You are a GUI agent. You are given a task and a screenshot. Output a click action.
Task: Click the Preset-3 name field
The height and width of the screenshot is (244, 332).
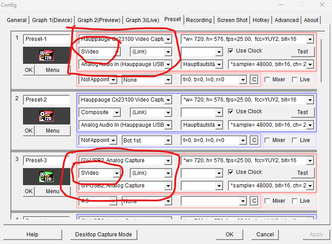coord(46,160)
